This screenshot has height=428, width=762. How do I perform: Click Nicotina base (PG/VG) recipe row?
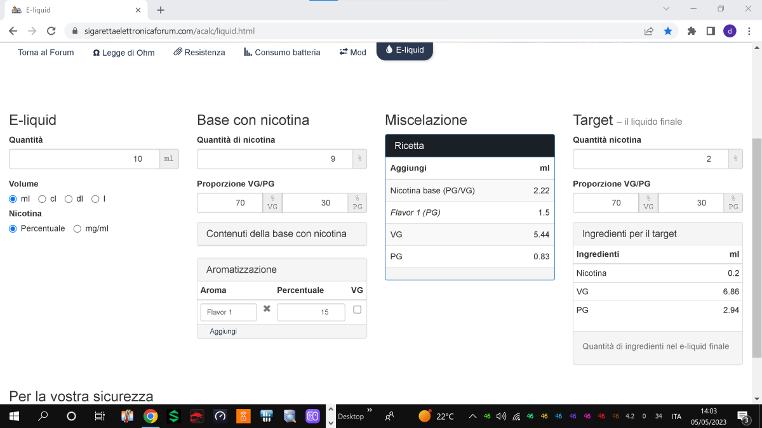pyautogui.click(x=470, y=190)
